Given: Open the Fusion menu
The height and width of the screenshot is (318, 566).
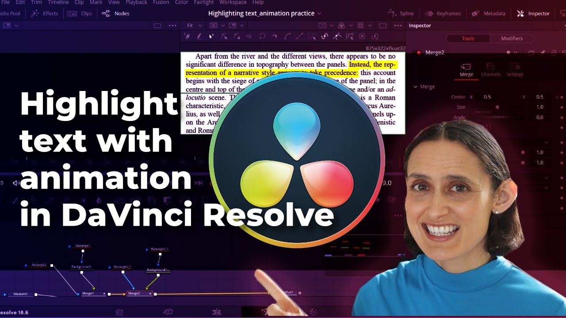Looking at the screenshot, I should (161, 2).
